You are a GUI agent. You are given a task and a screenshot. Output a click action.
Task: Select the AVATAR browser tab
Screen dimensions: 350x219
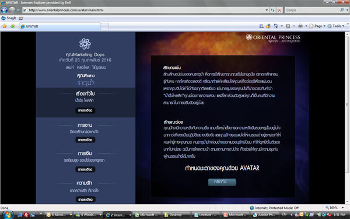(60, 26)
